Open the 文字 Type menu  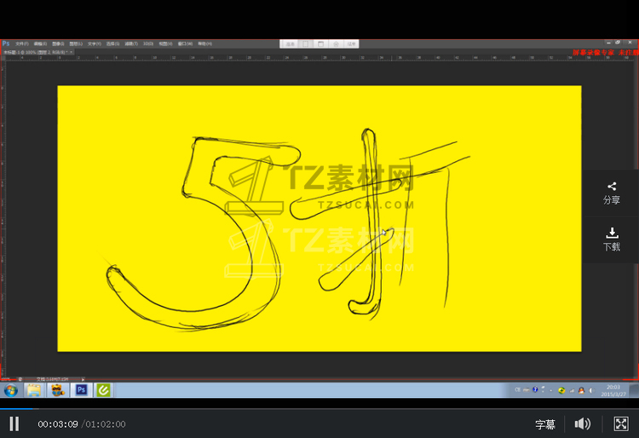(x=94, y=43)
